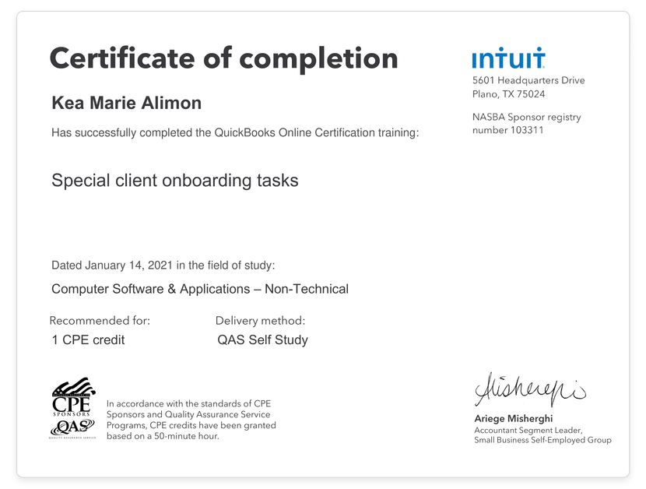This screenshot has width=646, height=489.
Task: Click "Small Business Self-Employed Group" text
Action: (x=542, y=440)
